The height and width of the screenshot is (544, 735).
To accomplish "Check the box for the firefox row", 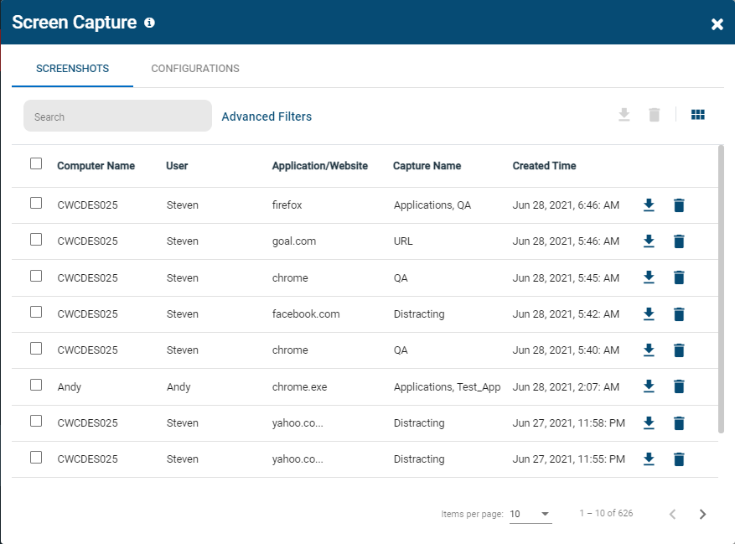I will (36, 203).
